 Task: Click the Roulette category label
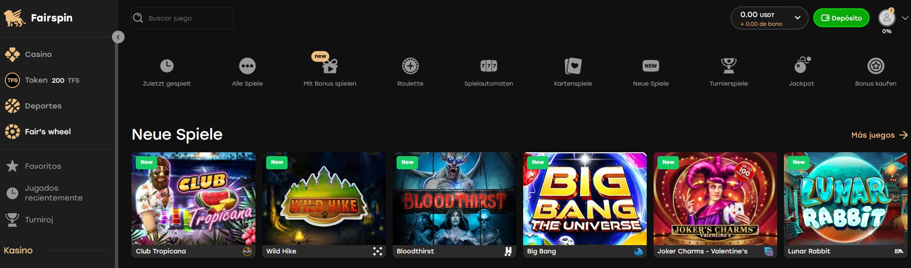click(410, 84)
